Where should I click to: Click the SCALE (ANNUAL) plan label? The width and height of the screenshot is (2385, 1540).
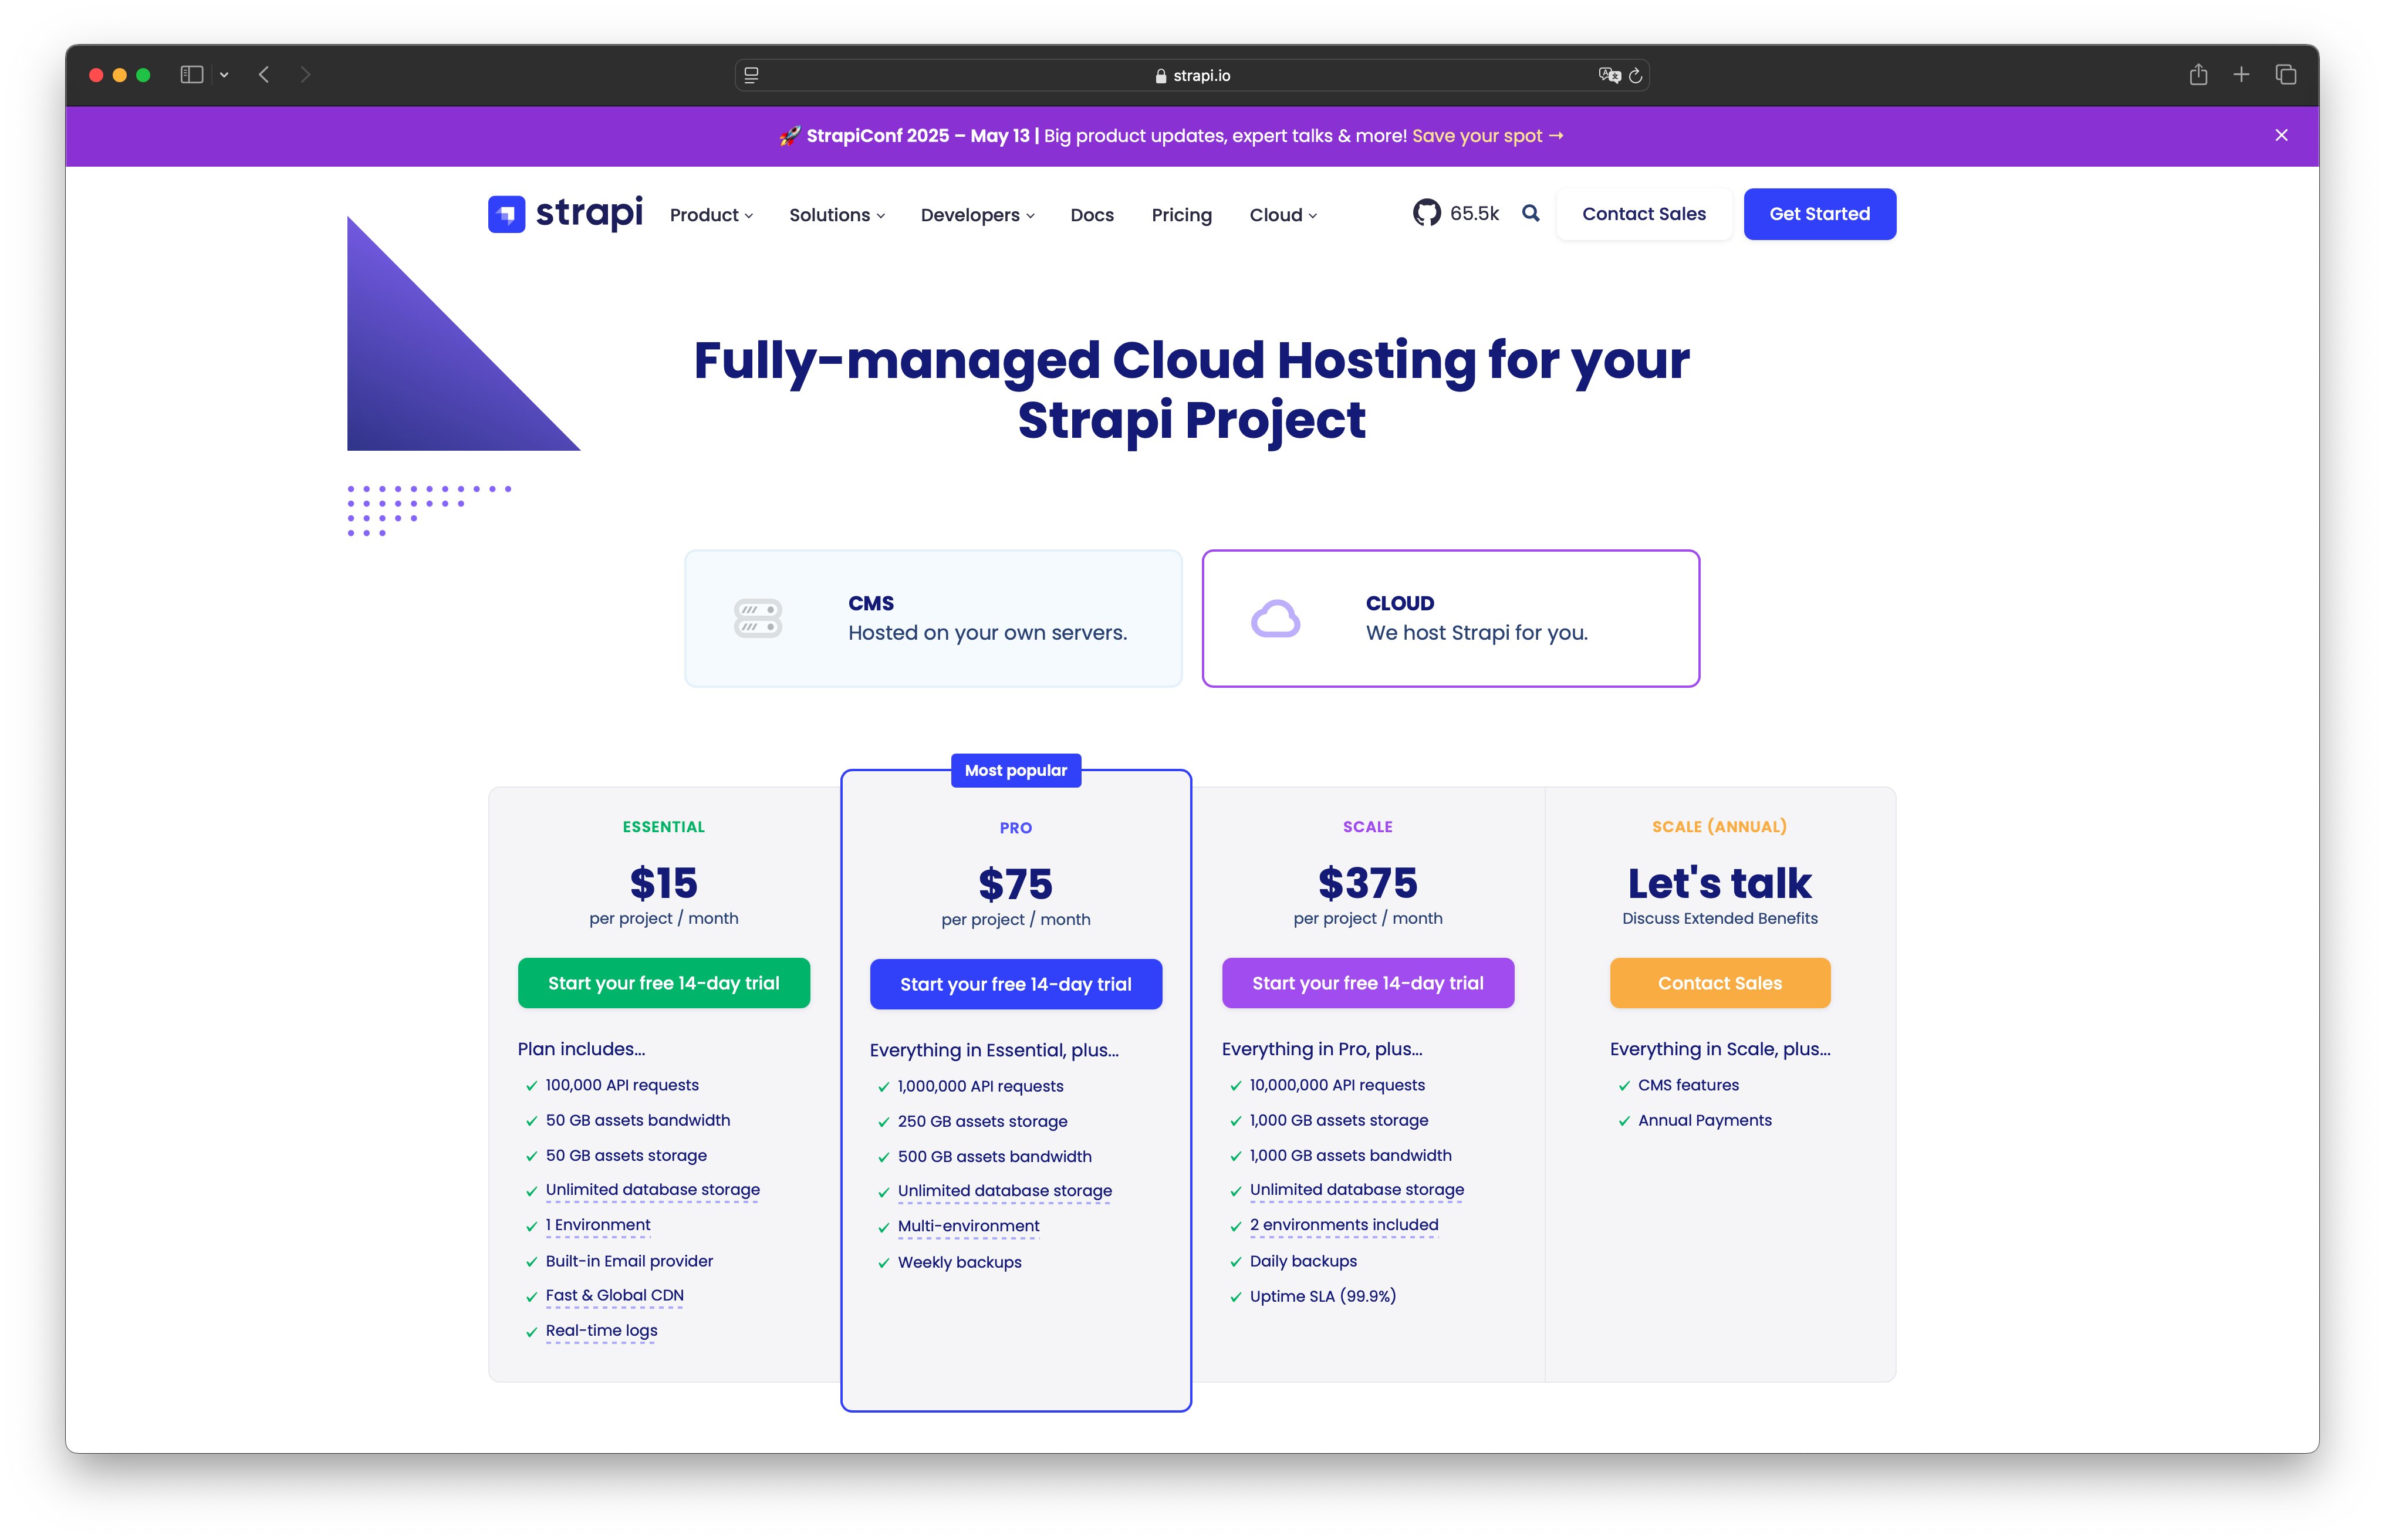click(1720, 827)
